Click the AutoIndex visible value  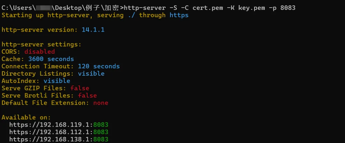pos(57,81)
